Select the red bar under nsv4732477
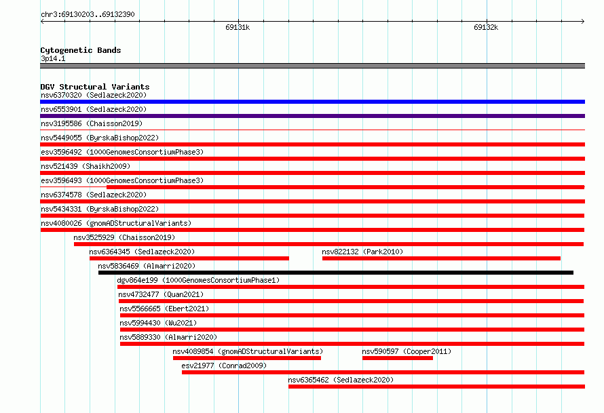Screen dimensions: 604x413 pos(352,301)
